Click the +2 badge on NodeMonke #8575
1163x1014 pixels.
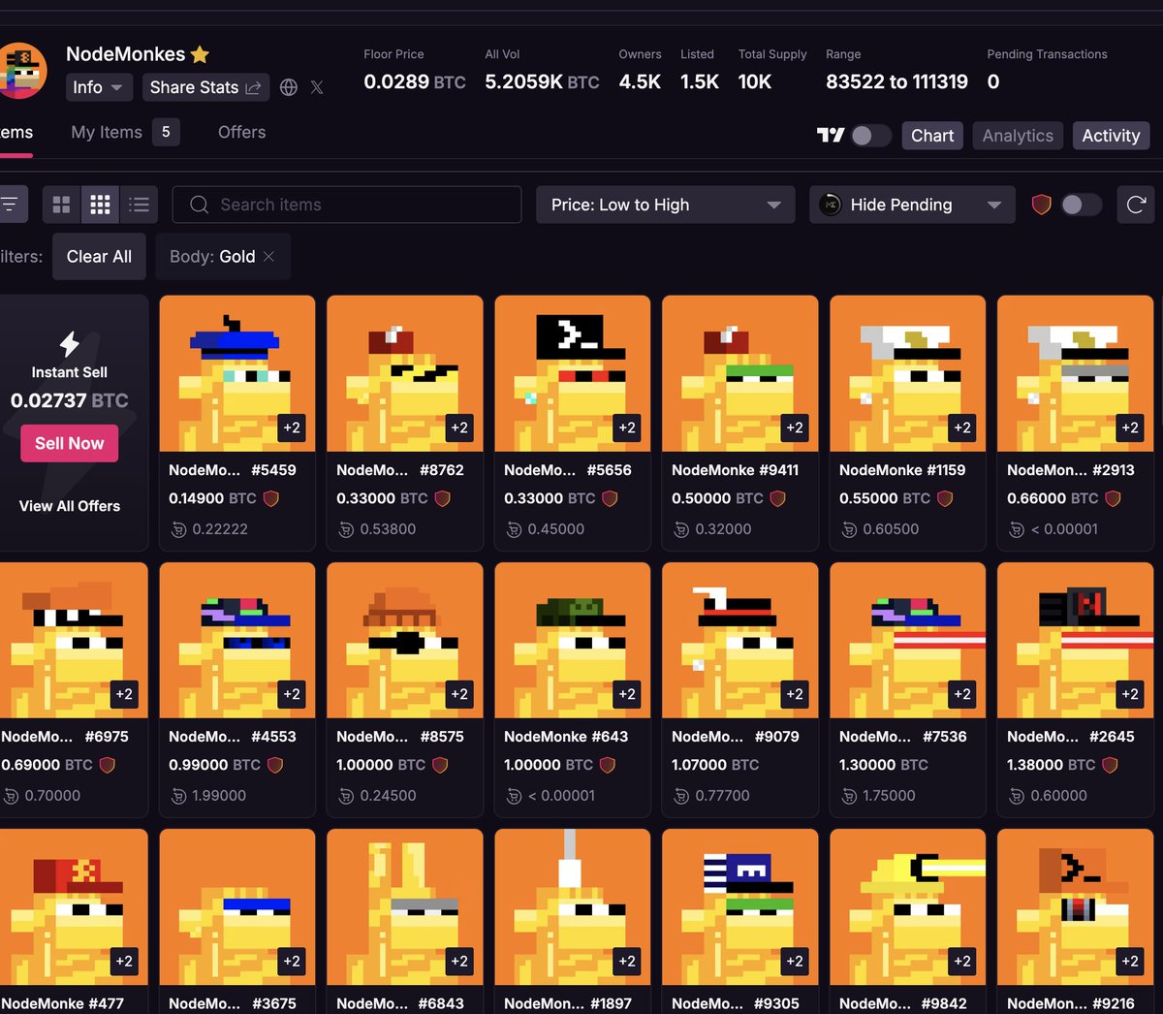click(459, 694)
